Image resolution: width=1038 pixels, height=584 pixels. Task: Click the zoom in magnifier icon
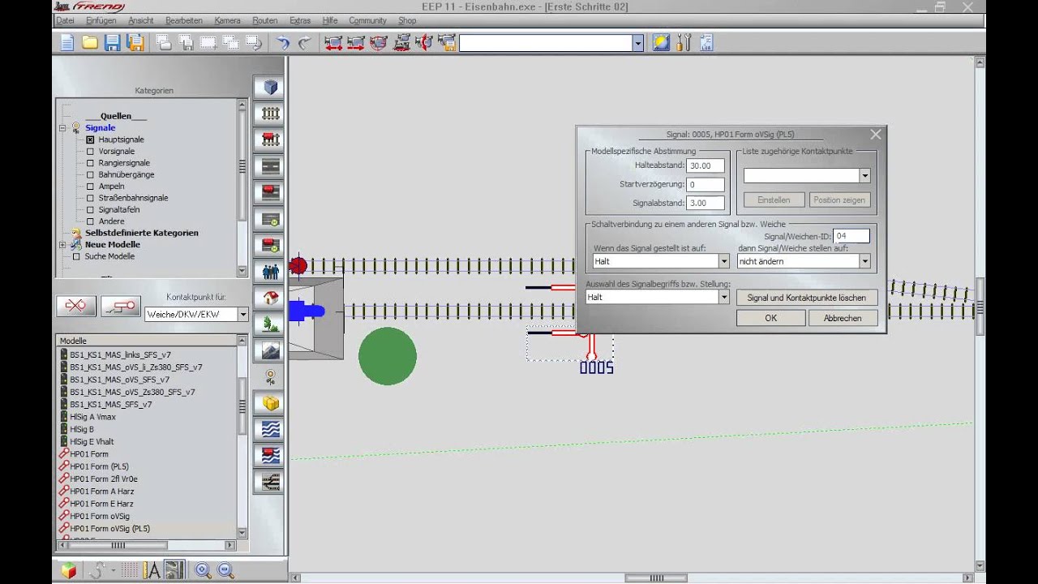coord(203,570)
